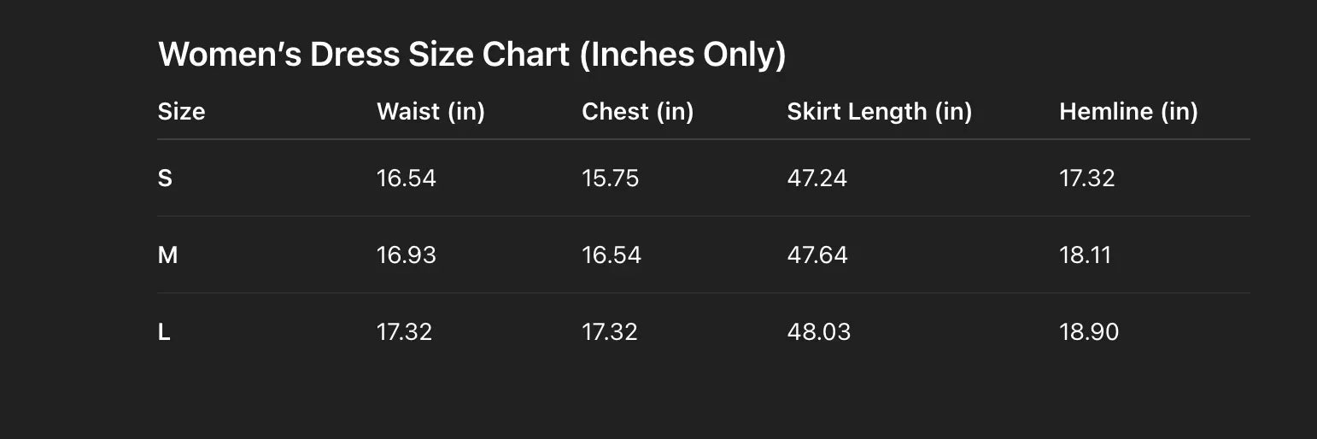Select the Skirt Length (in) header
This screenshot has height=439, width=1317.
click(879, 112)
